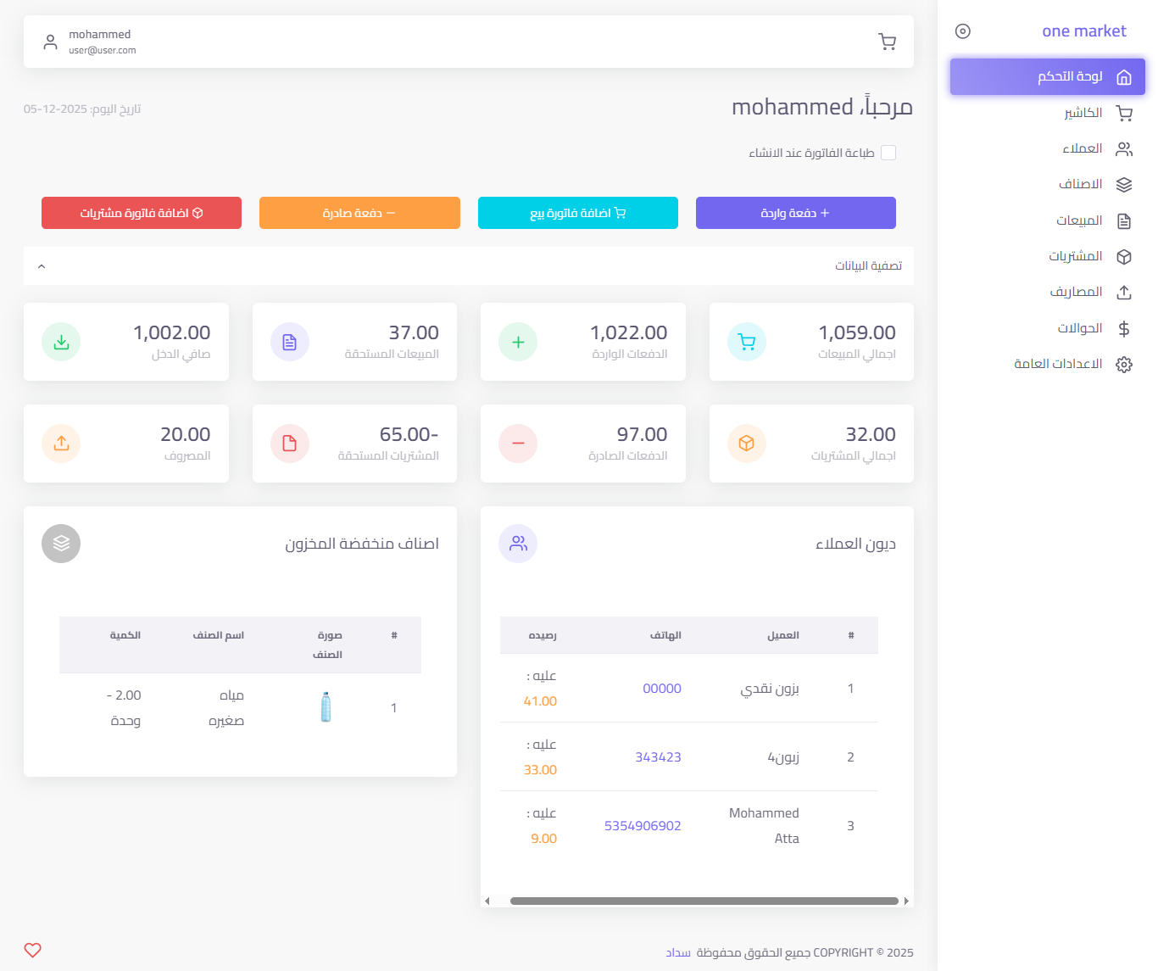Screen dimensions: 1158x971
Task: Click the red heart icon in footer
Action: [33, 950]
